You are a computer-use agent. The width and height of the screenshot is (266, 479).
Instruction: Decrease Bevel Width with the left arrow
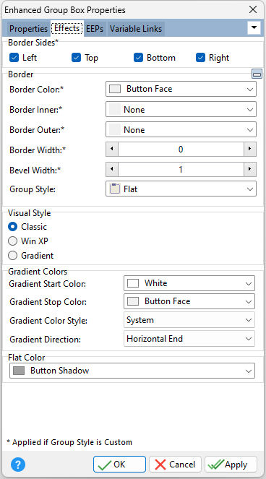(112, 169)
